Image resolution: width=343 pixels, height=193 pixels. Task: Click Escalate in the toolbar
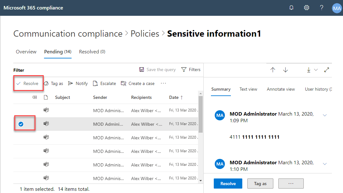pyautogui.click(x=105, y=83)
